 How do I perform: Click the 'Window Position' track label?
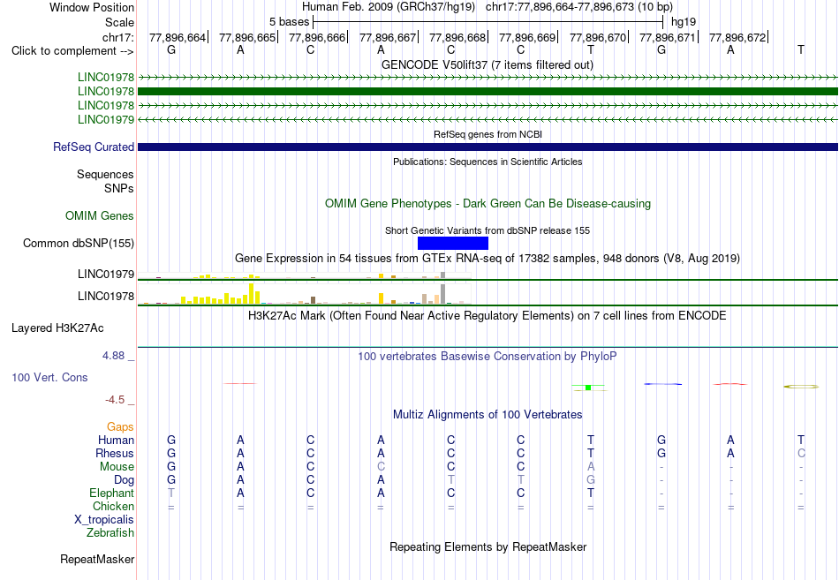[92, 7]
